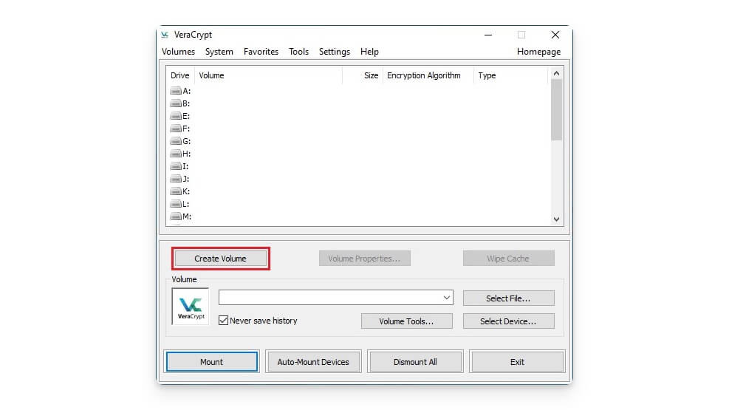Screen dimensions: 729x410
Task: Select the B: drive icon
Action: [176, 103]
